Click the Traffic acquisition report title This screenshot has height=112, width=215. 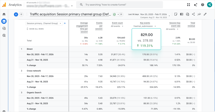(x=70, y=14)
